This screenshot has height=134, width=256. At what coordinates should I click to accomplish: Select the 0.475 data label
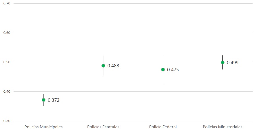(x=173, y=70)
